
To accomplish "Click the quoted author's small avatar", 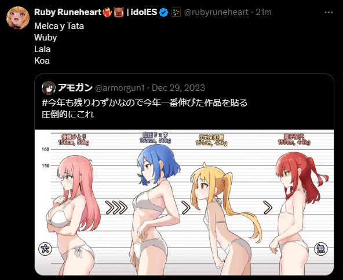I will (49, 88).
